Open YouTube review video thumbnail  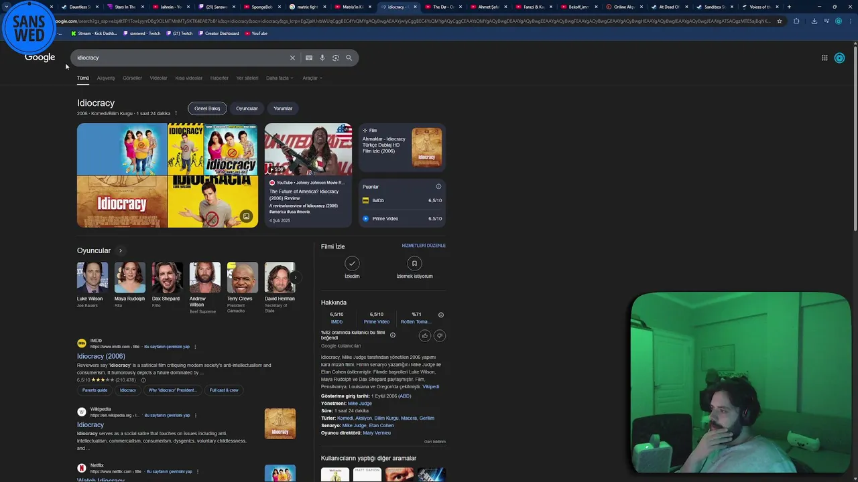[308, 149]
